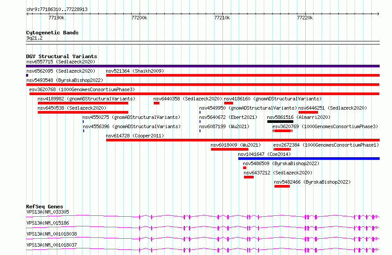
Task: Select nsv6450538 (Sedlazeck2020) label
Action: (x=72, y=108)
